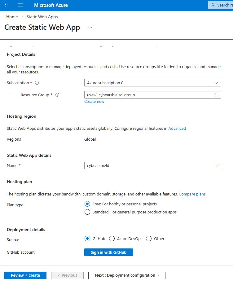Click Sign in with GitHub button
This screenshot has height=285, width=233.
[108, 252]
